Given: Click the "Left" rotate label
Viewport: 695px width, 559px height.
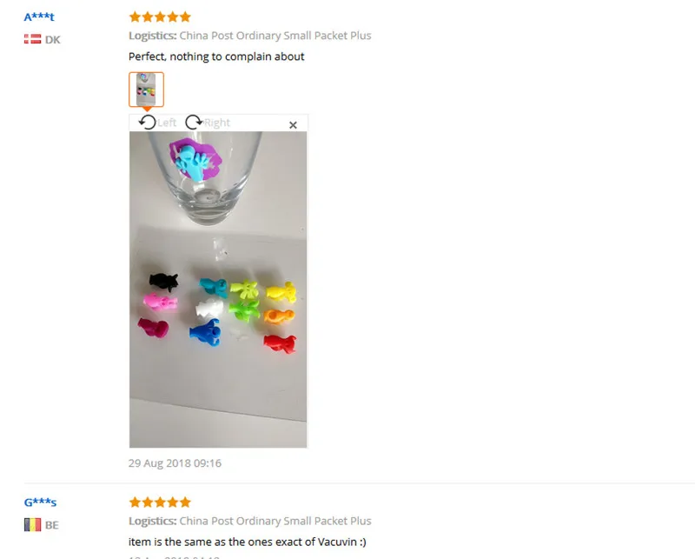Looking at the screenshot, I should (167, 123).
